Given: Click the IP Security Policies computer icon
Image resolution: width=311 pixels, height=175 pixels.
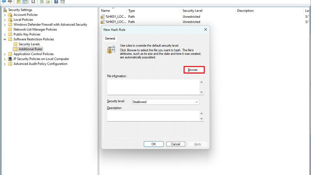Looking at the screenshot, I should [10, 59].
